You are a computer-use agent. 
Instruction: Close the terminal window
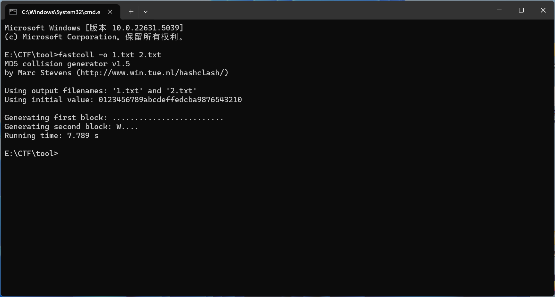click(x=543, y=10)
